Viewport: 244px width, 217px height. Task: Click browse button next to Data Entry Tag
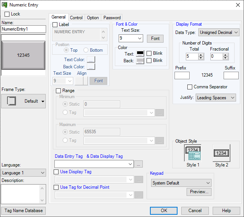[x=139, y=164]
